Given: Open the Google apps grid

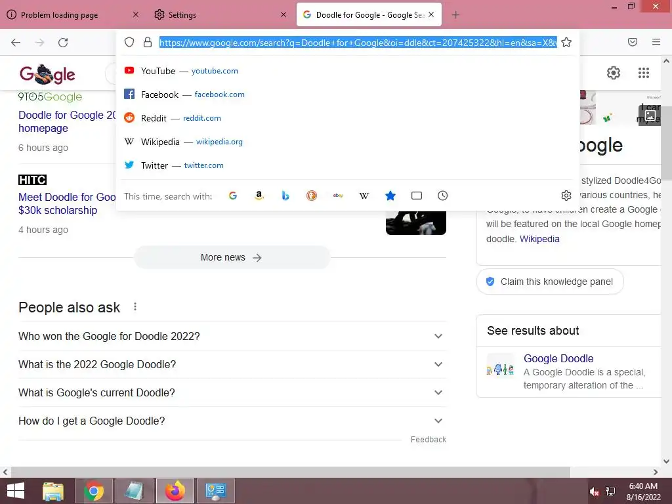Looking at the screenshot, I should tap(644, 73).
